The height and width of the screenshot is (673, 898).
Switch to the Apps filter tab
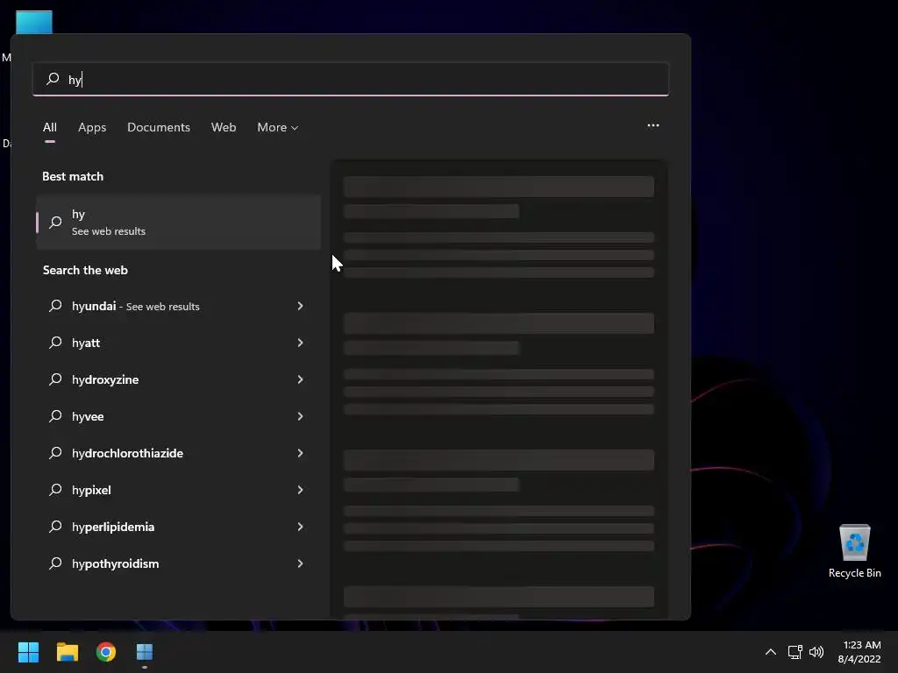[92, 127]
